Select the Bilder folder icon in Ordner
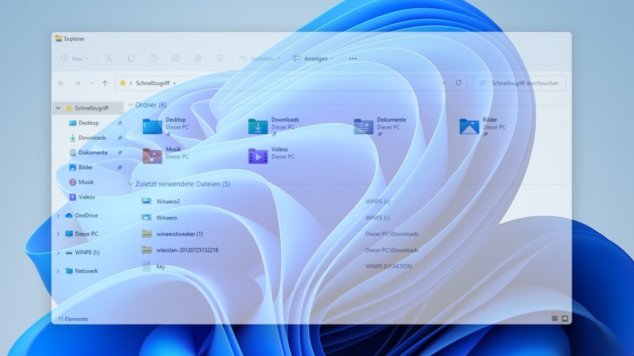Viewport: 634px width, 356px height. click(469, 127)
